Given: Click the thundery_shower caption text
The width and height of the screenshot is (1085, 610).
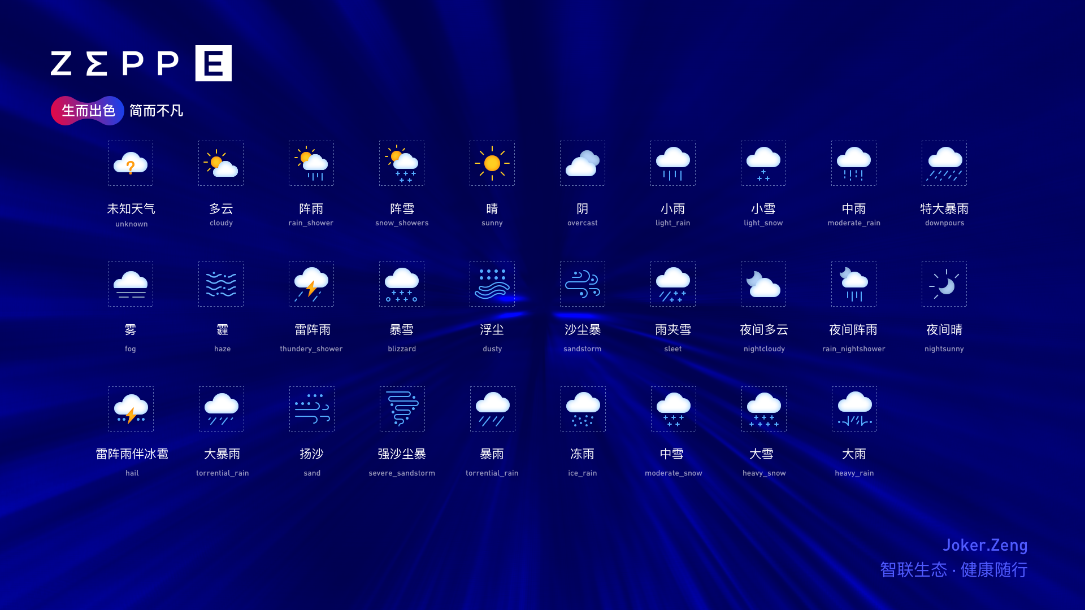Looking at the screenshot, I should click(x=311, y=349).
